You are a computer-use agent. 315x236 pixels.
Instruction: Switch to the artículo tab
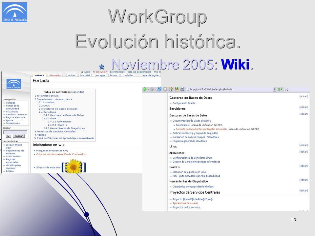[x=39, y=75]
